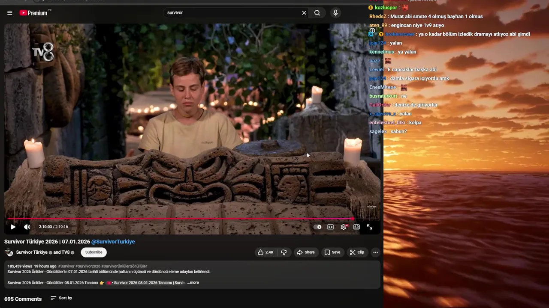Dislike the video
This screenshot has height=308, width=549.
[284, 252]
